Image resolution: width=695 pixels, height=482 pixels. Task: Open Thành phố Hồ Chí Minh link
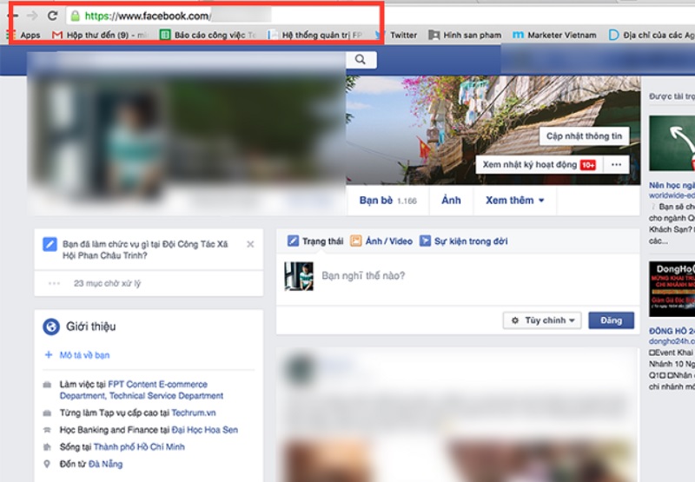[139, 447]
